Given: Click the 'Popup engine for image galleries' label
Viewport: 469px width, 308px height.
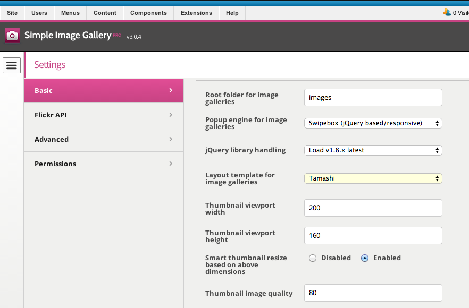Looking at the screenshot, I should point(246,123).
